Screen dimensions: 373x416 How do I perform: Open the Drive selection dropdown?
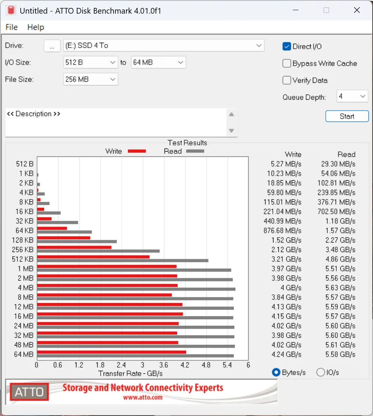pos(163,46)
